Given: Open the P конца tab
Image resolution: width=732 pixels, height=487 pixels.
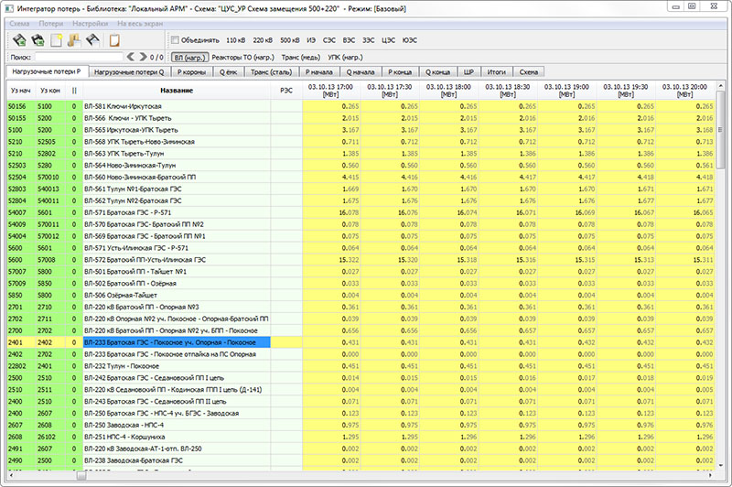Looking at the screenshot, I should point(400,72).
